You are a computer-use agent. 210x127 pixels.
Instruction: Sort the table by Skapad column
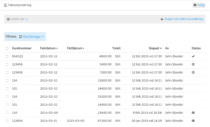click(x=155, y=48)
